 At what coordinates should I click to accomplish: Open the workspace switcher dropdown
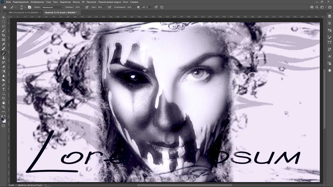[x=323, y=7]
